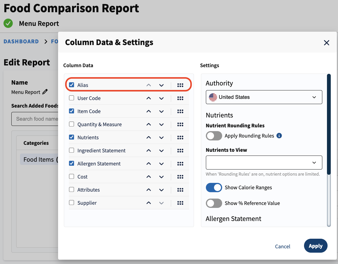Click the Supplier drag handle
338x264 pixels.
tap(180, 203)
